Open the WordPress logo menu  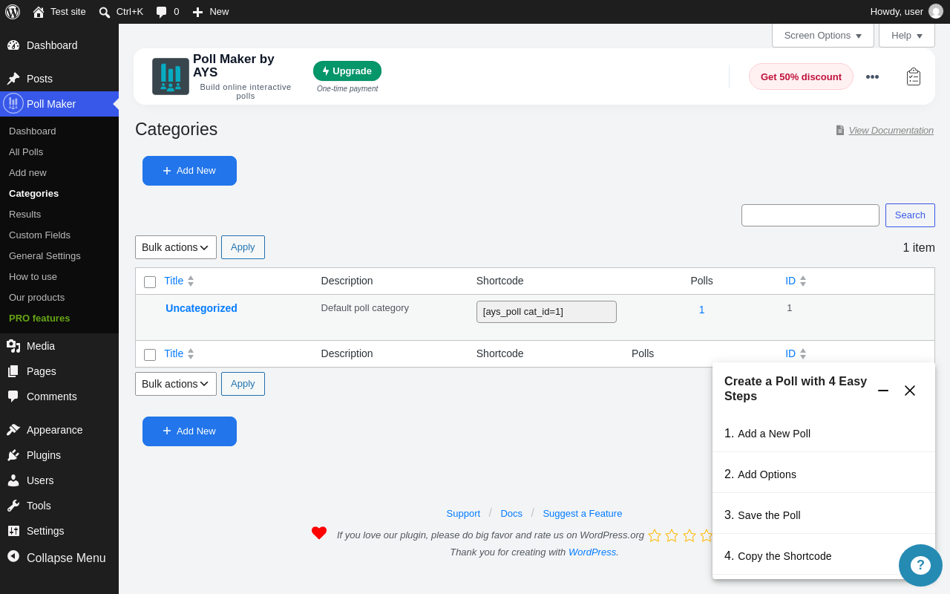point(13,12)
